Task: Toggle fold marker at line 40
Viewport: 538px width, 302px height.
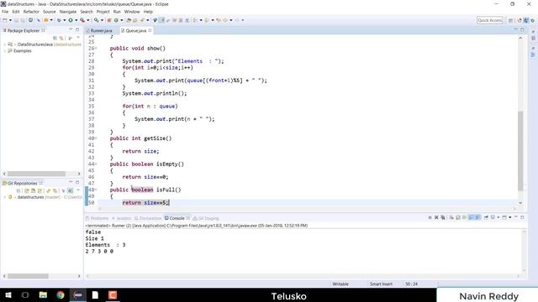Action: (x=96, y=138)
